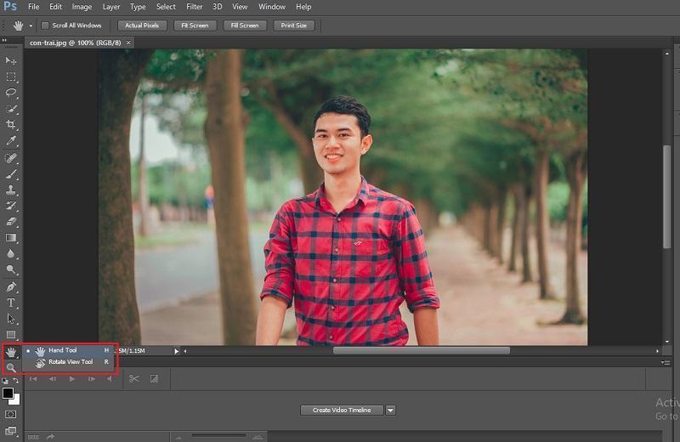Select the Pen tool
The height and width of the screenshot is (442, 680).
[11, 286]
